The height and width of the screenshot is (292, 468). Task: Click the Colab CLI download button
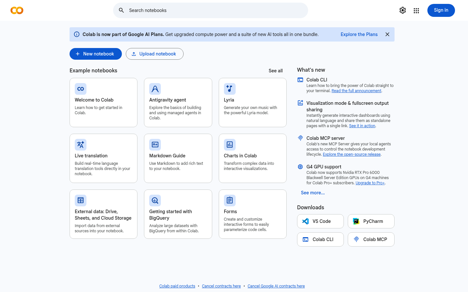(320, 239)
